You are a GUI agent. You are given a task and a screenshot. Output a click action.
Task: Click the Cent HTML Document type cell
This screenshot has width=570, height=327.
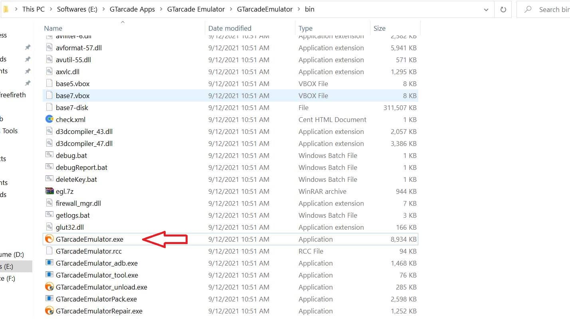332,120
